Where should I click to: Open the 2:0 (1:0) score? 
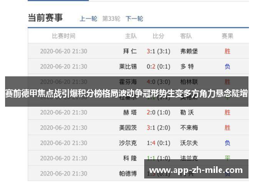(x=158, y=112)
